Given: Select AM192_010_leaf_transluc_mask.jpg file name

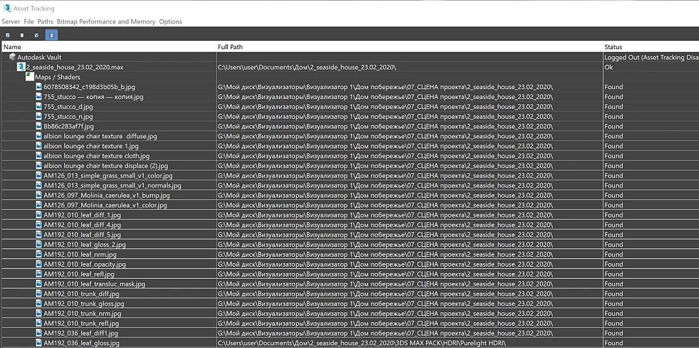Looking at the screenshot, I should point(95,284).
